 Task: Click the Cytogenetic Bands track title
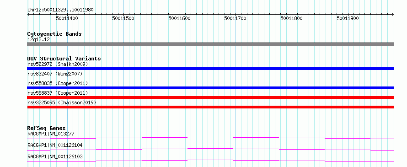pyautogui.click(x=54, y=34)
